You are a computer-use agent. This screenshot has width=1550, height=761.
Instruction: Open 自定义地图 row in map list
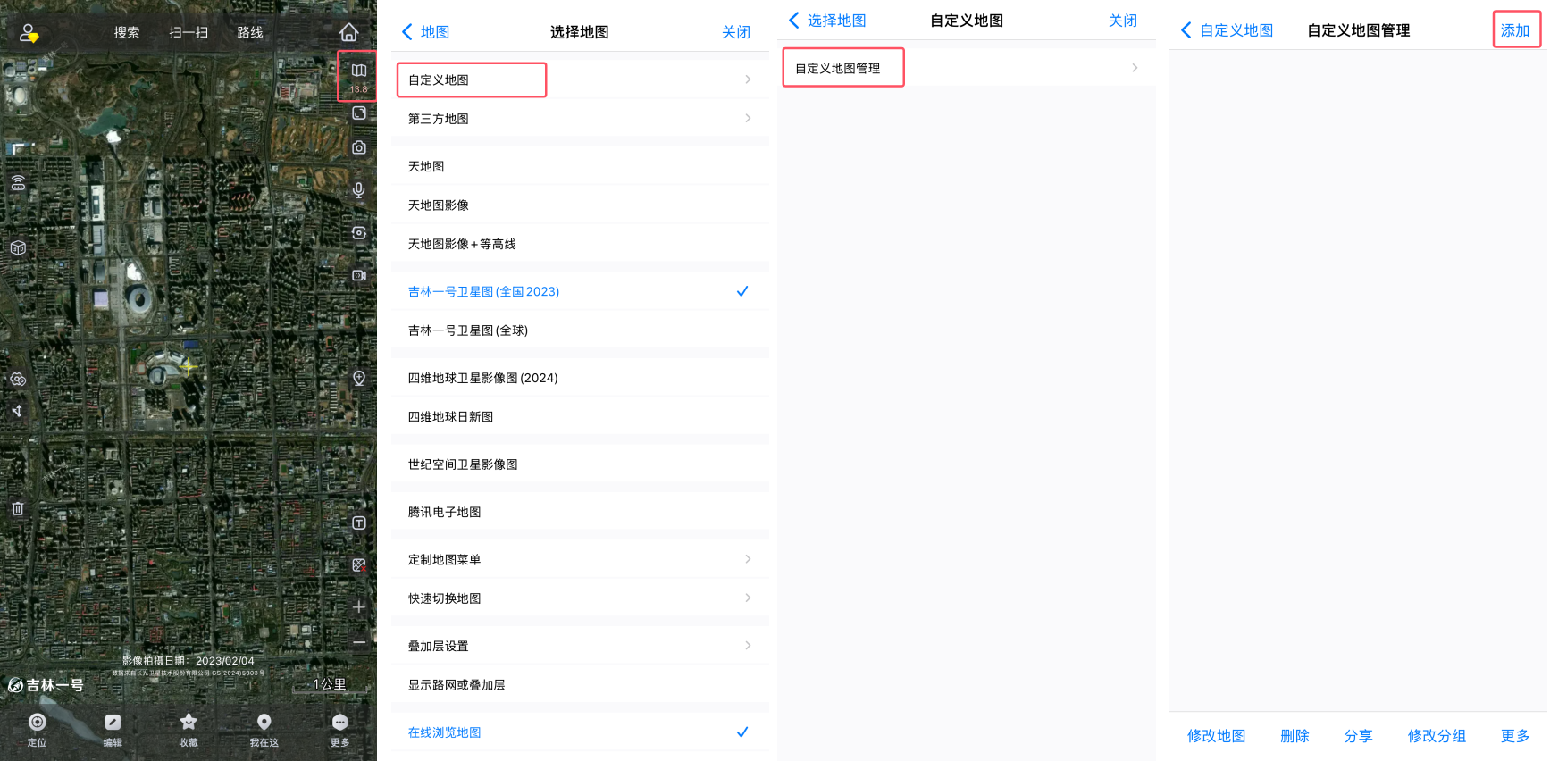click(580, 79)
